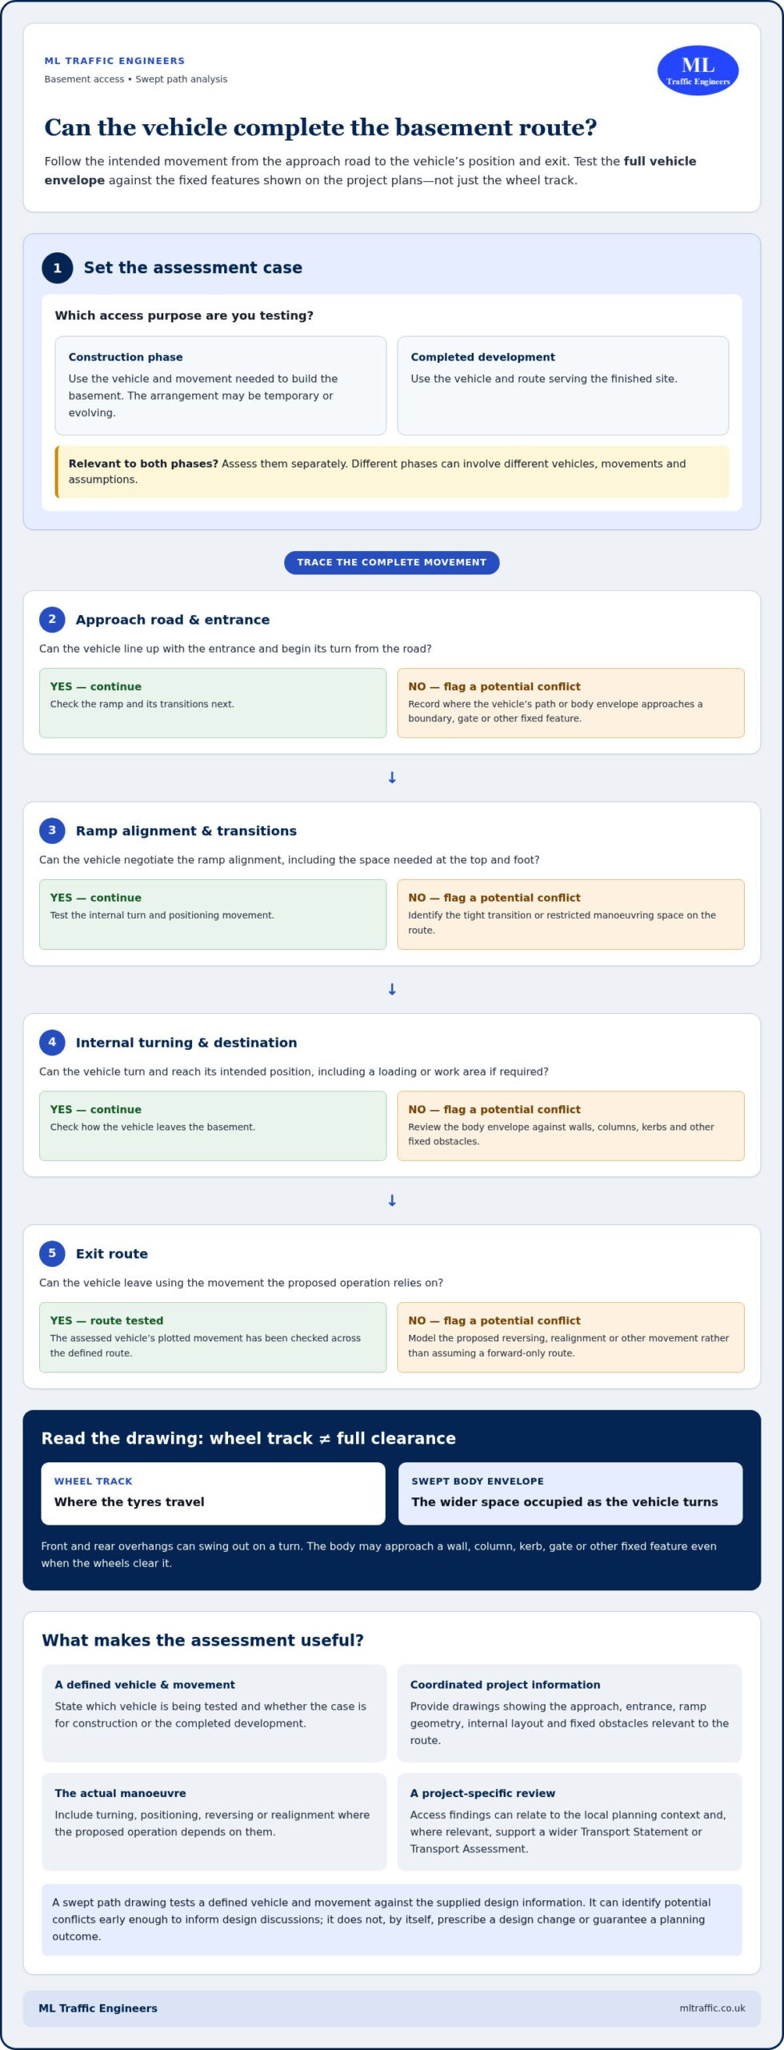784x2050 pixels.
Task: Click the down arrow below Approach road card
Action: (x=392, y=778)
